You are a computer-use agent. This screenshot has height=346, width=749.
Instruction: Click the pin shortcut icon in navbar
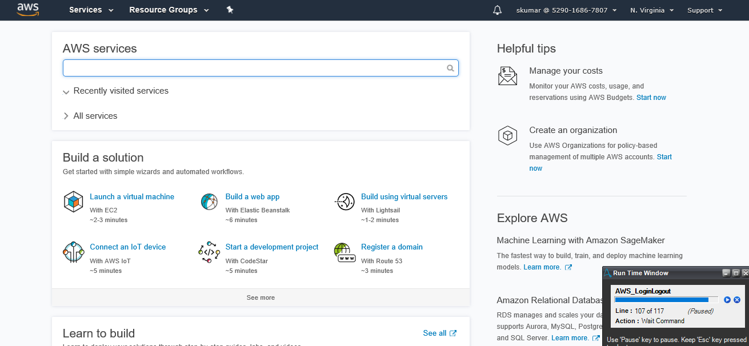230,10
